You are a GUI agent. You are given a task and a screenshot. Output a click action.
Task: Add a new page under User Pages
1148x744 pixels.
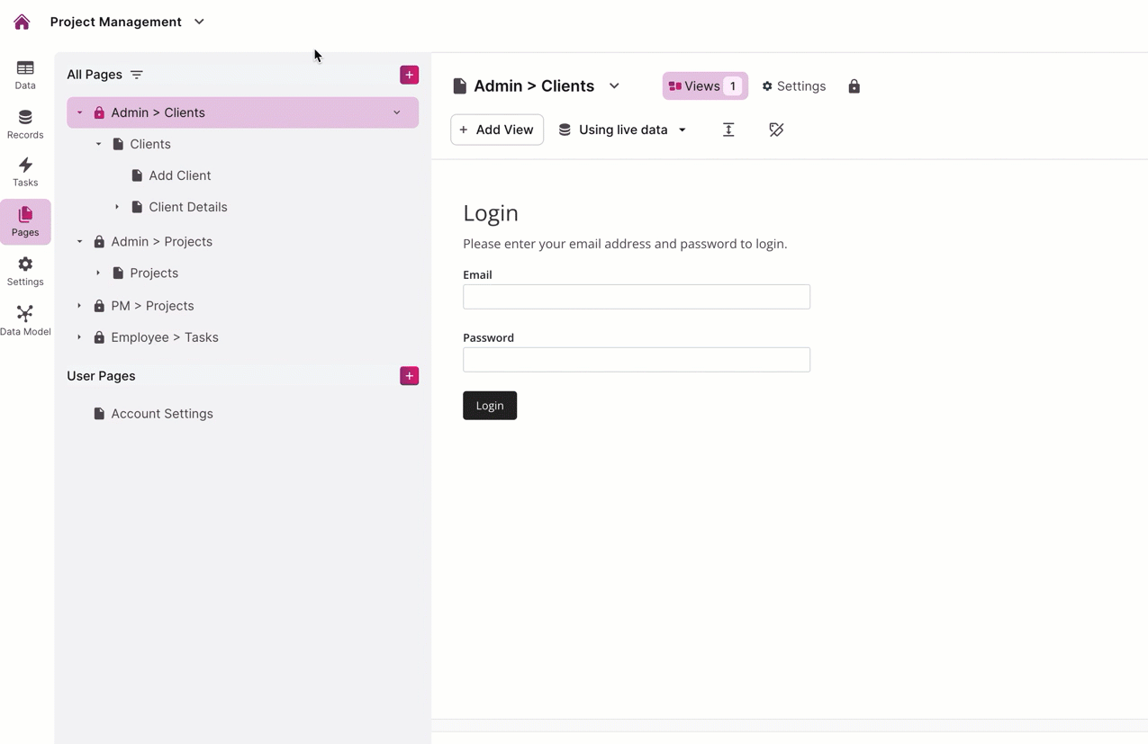click(x=409, y=376)
